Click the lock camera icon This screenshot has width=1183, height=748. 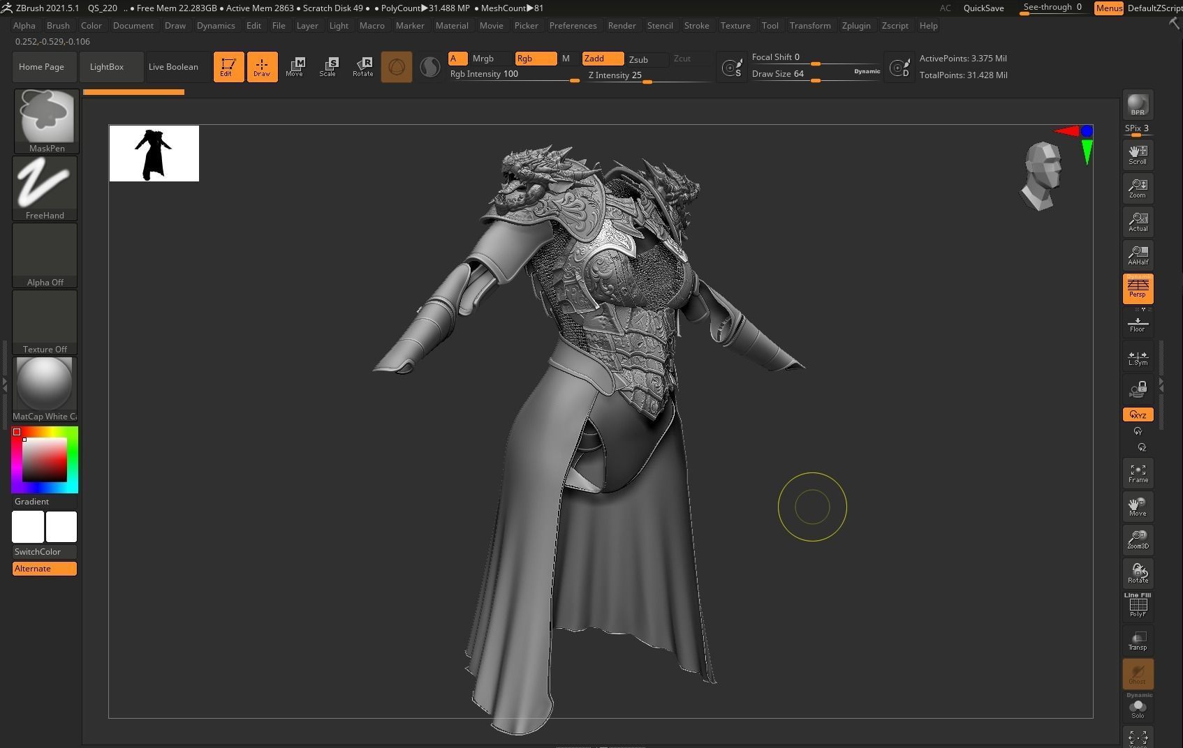pos(1138,389)
